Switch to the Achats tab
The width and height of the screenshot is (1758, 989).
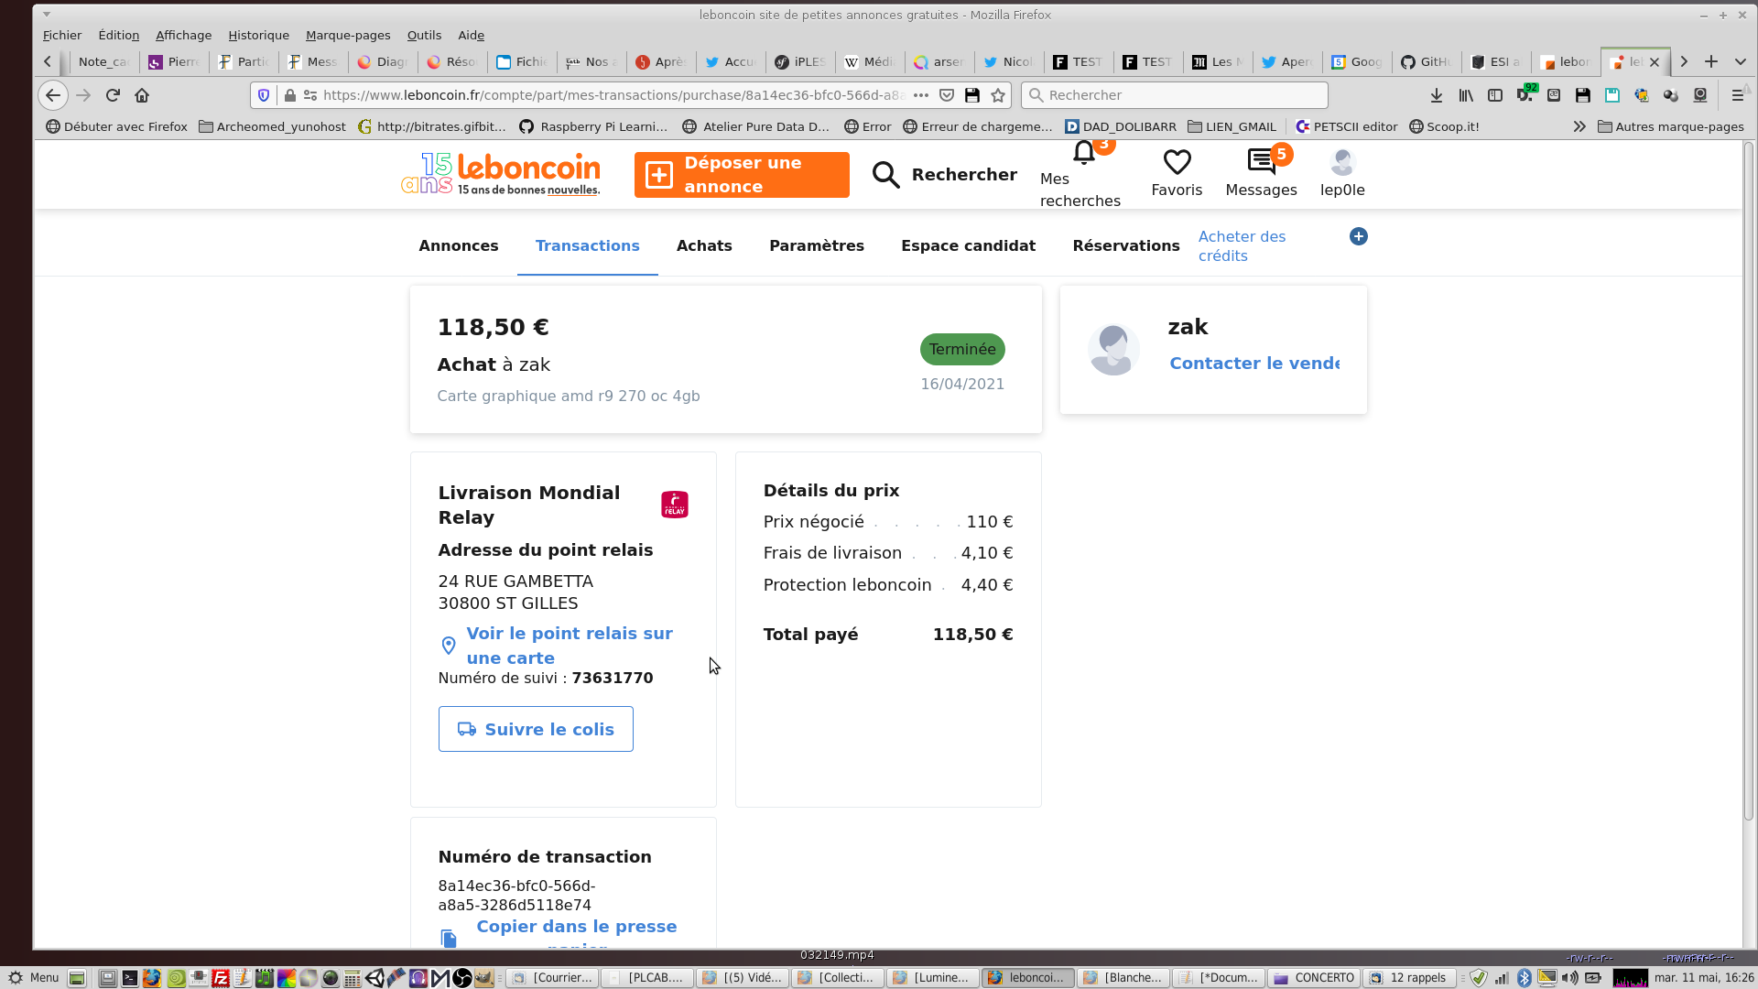pos(704,245)
